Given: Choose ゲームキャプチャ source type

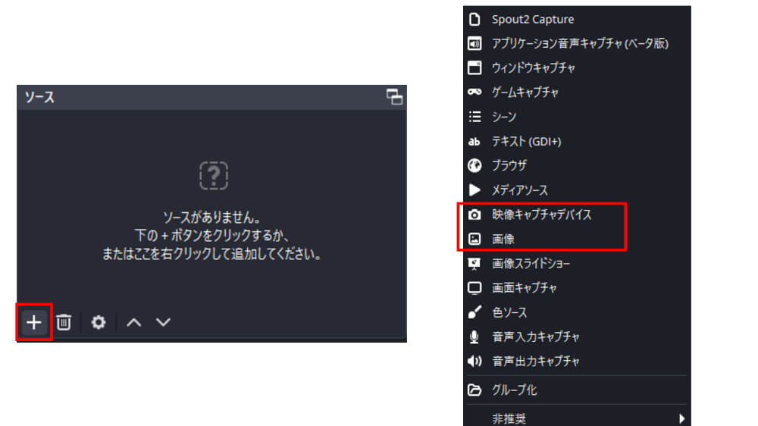Looking at the screenshot, I should tap(577, 92).
